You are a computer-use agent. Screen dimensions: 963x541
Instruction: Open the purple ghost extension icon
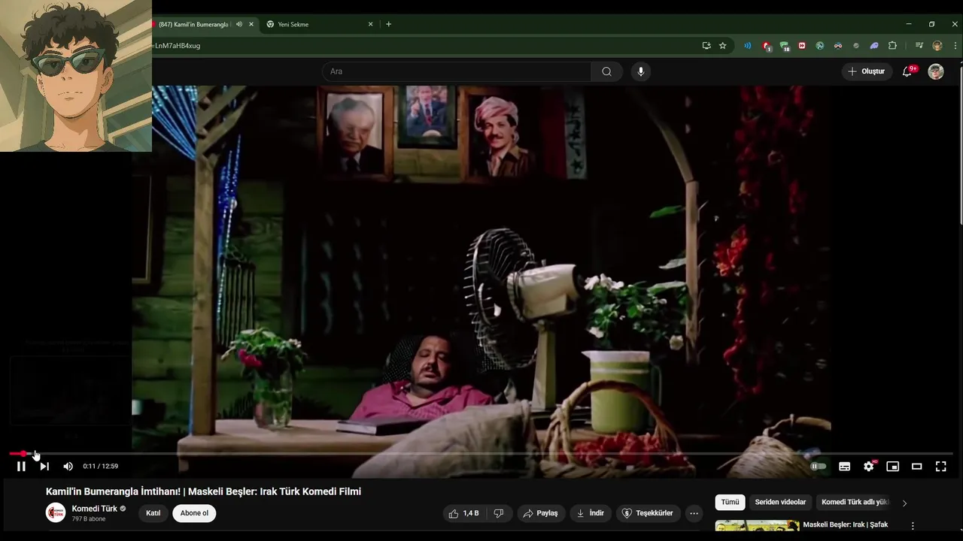point(874,46)
